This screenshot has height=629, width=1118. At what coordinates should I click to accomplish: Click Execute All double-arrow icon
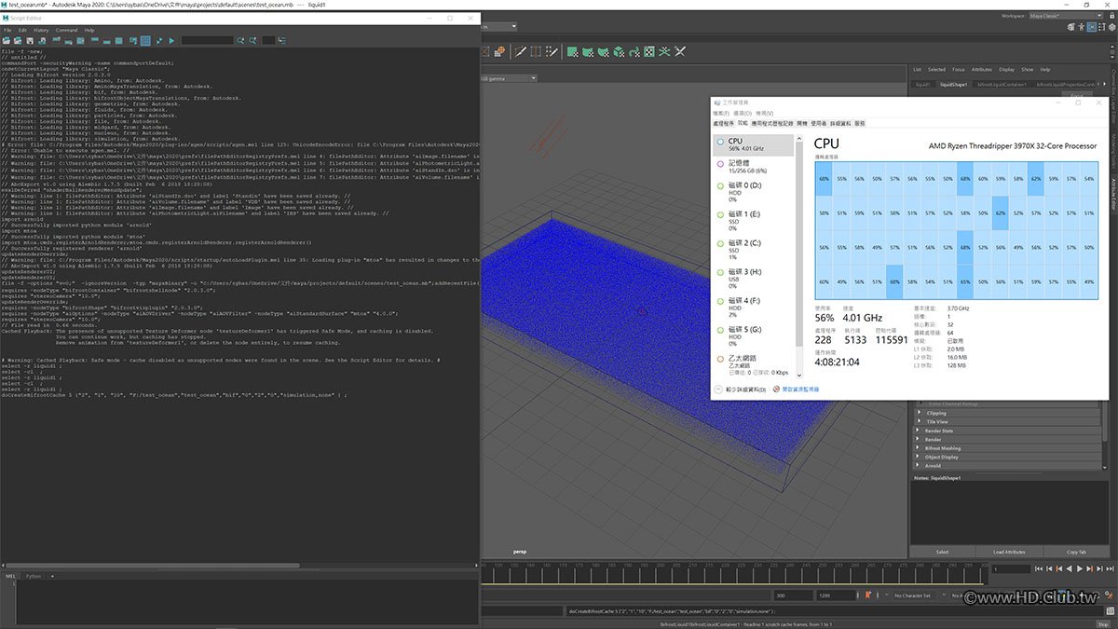pyautogui.click(x=159, y=40)
